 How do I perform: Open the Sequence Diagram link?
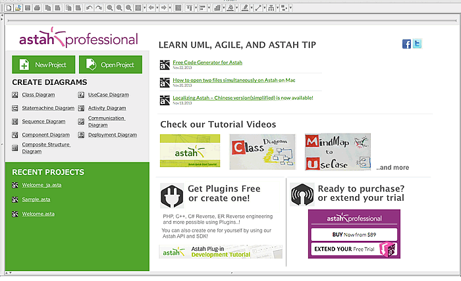(44, 121)
